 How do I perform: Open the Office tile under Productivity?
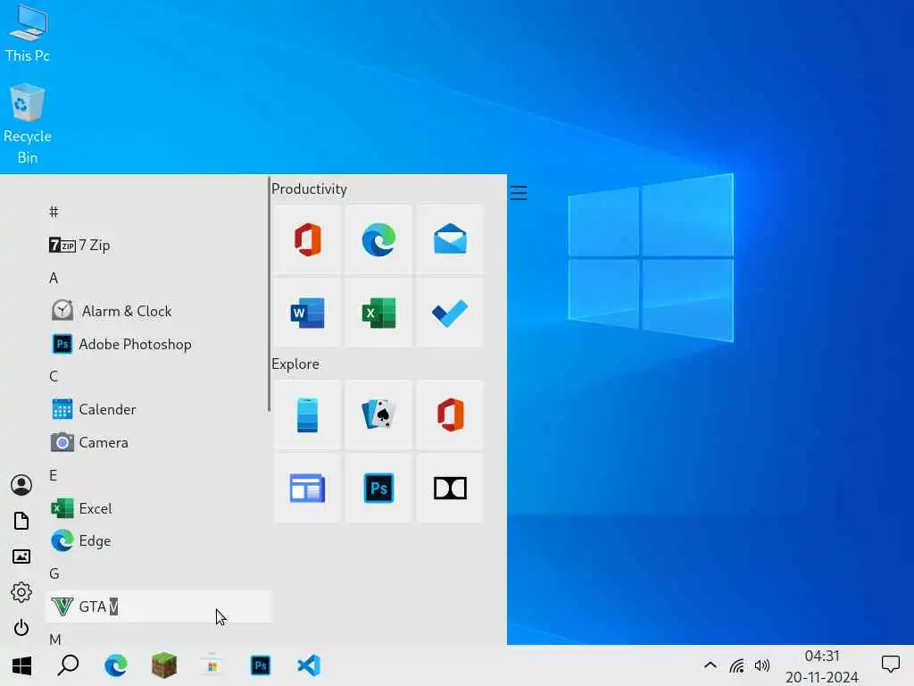click(307, 239)
